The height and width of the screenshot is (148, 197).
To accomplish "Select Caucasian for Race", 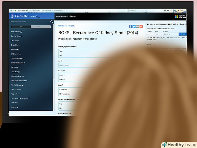I will point(63,90).
